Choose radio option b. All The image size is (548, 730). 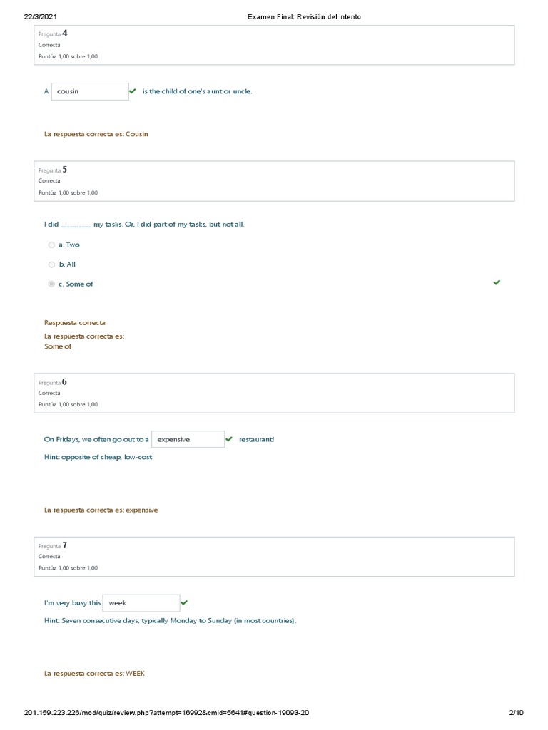(x=51, y=264)
